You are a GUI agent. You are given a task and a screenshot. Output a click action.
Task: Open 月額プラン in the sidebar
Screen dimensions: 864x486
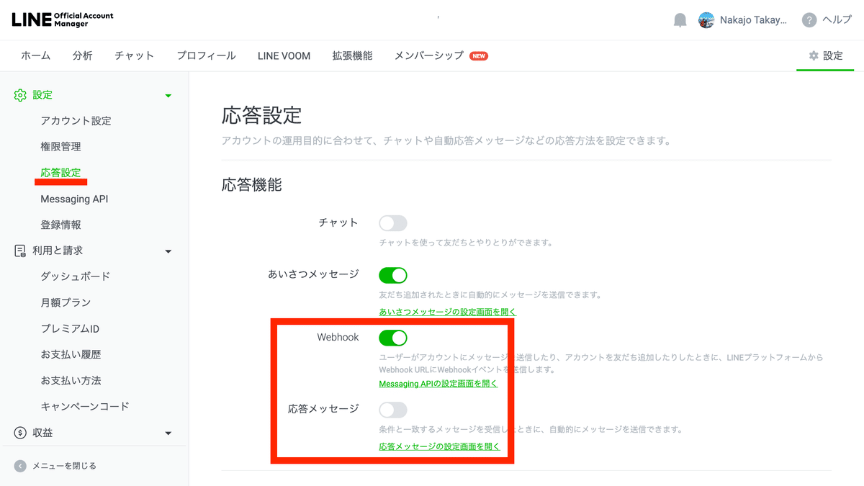coord(66,302)
